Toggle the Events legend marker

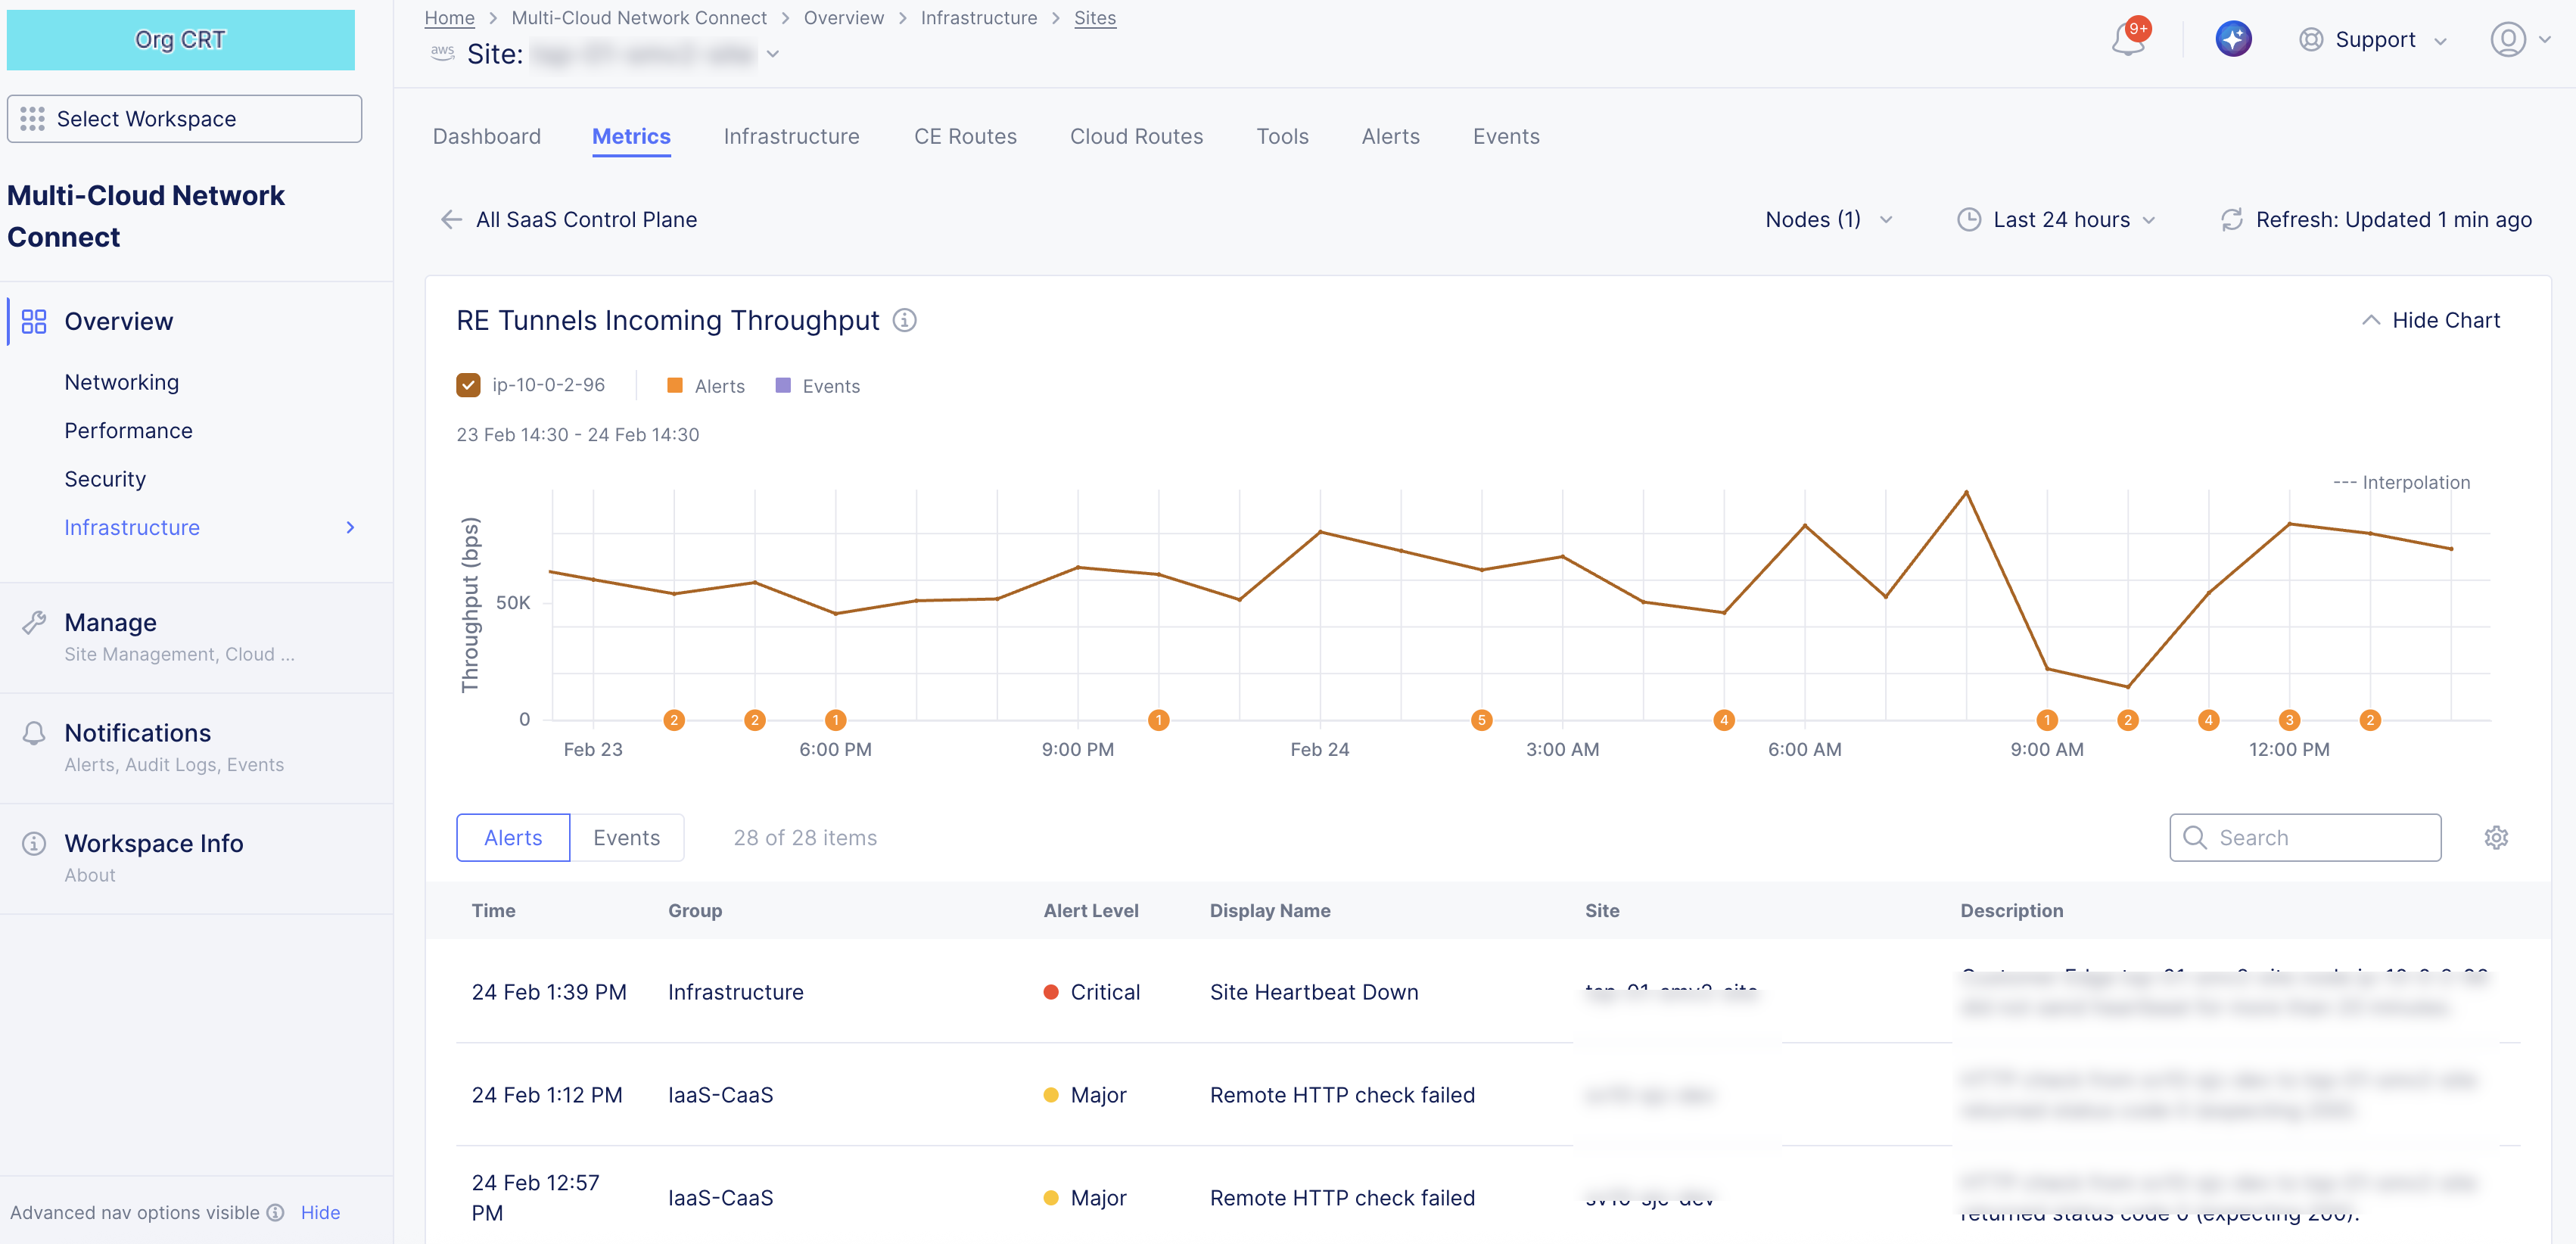[x=783, y=385]
